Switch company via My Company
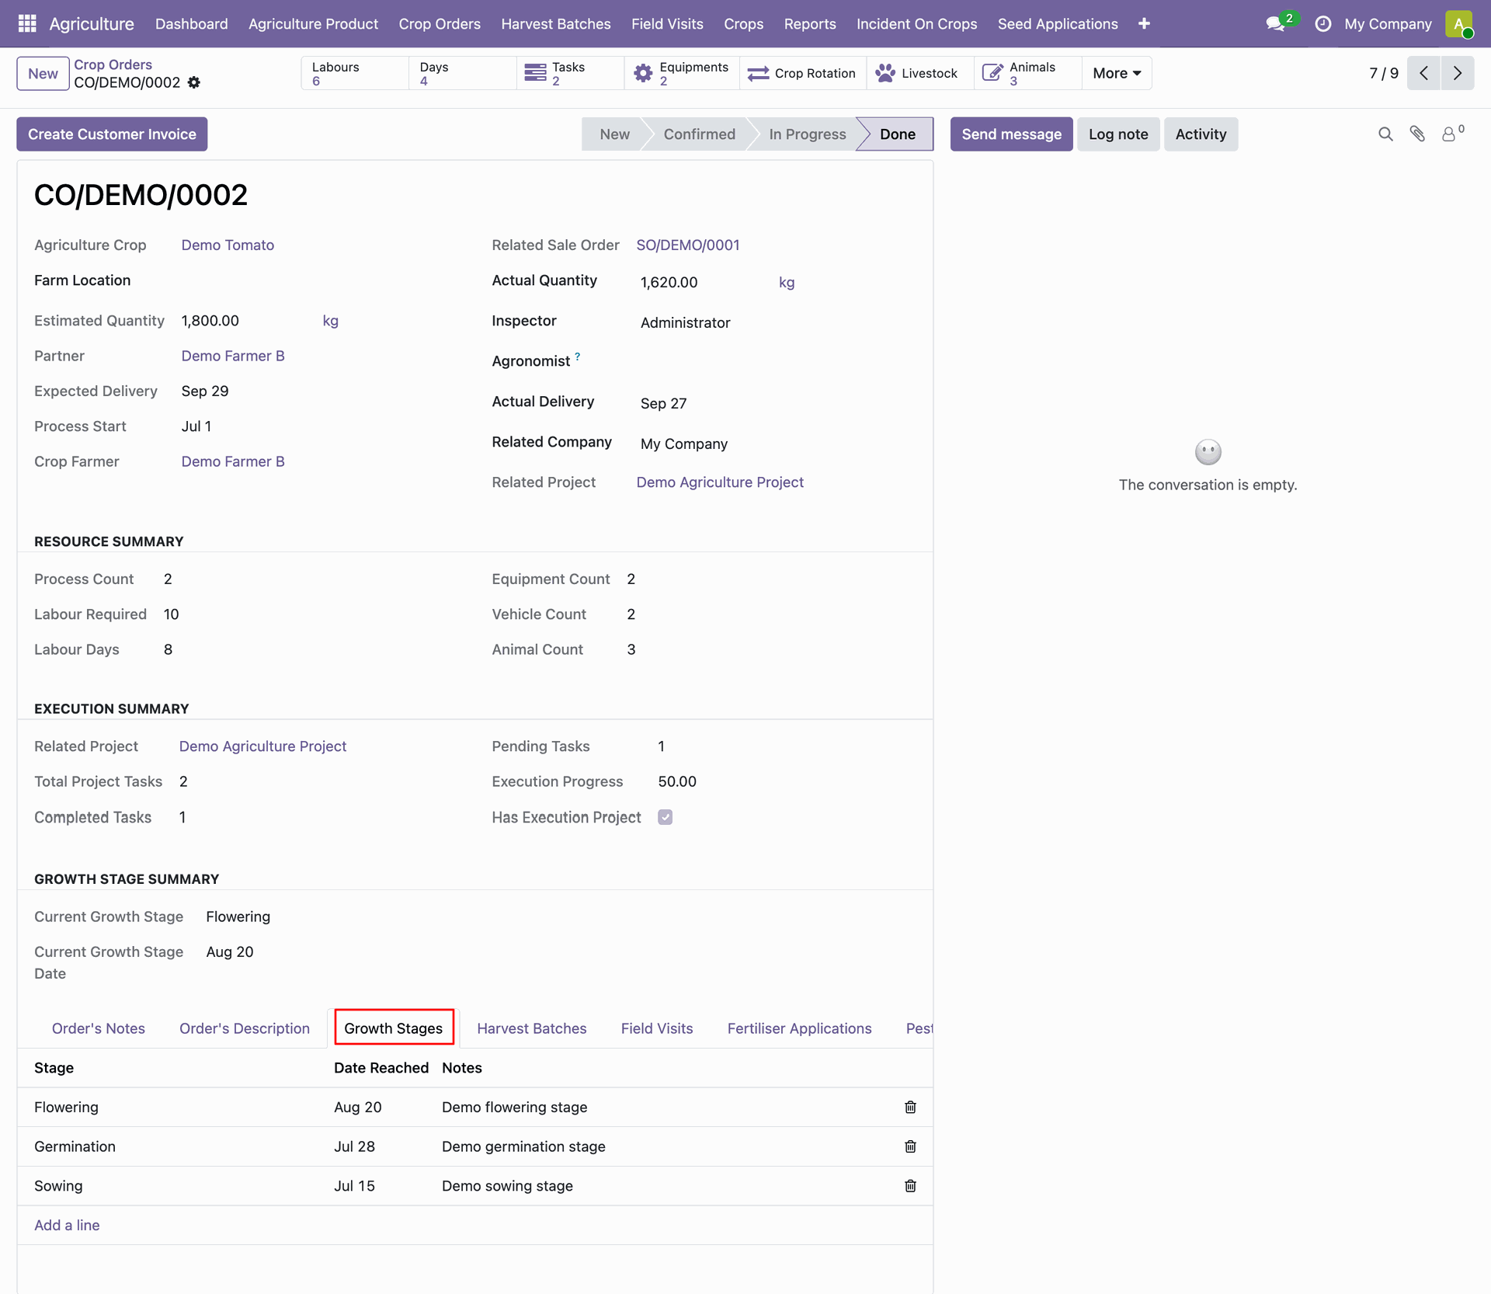Viewport: 1491px width, 1294px height. [1388, 24]
